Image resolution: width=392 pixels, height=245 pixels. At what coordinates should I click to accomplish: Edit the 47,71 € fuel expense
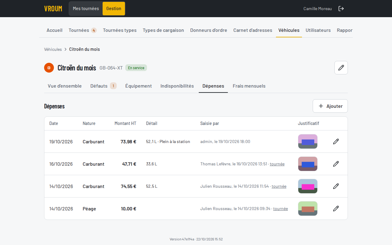point(336,164)
